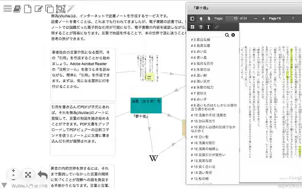Create a new blank page
This screenshot has height=189, width=302.
tap(27, 9)
